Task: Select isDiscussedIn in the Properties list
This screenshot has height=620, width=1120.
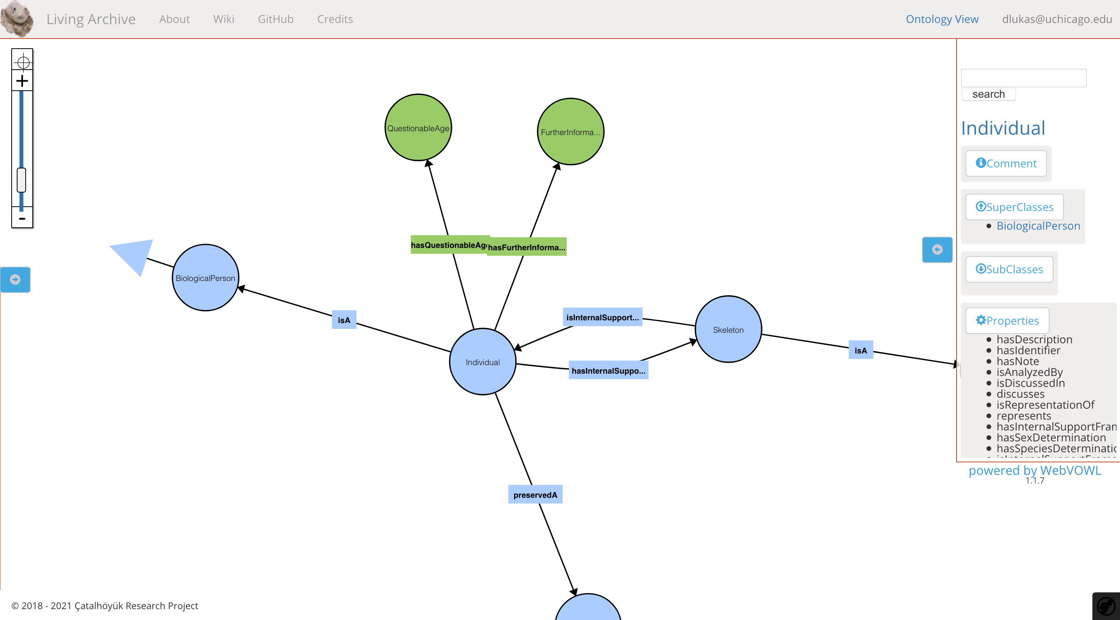Action: tap(1030, 383)
